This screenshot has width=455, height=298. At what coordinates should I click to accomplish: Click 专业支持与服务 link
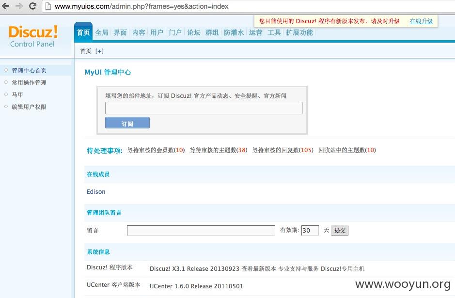(x=298, y=269)
